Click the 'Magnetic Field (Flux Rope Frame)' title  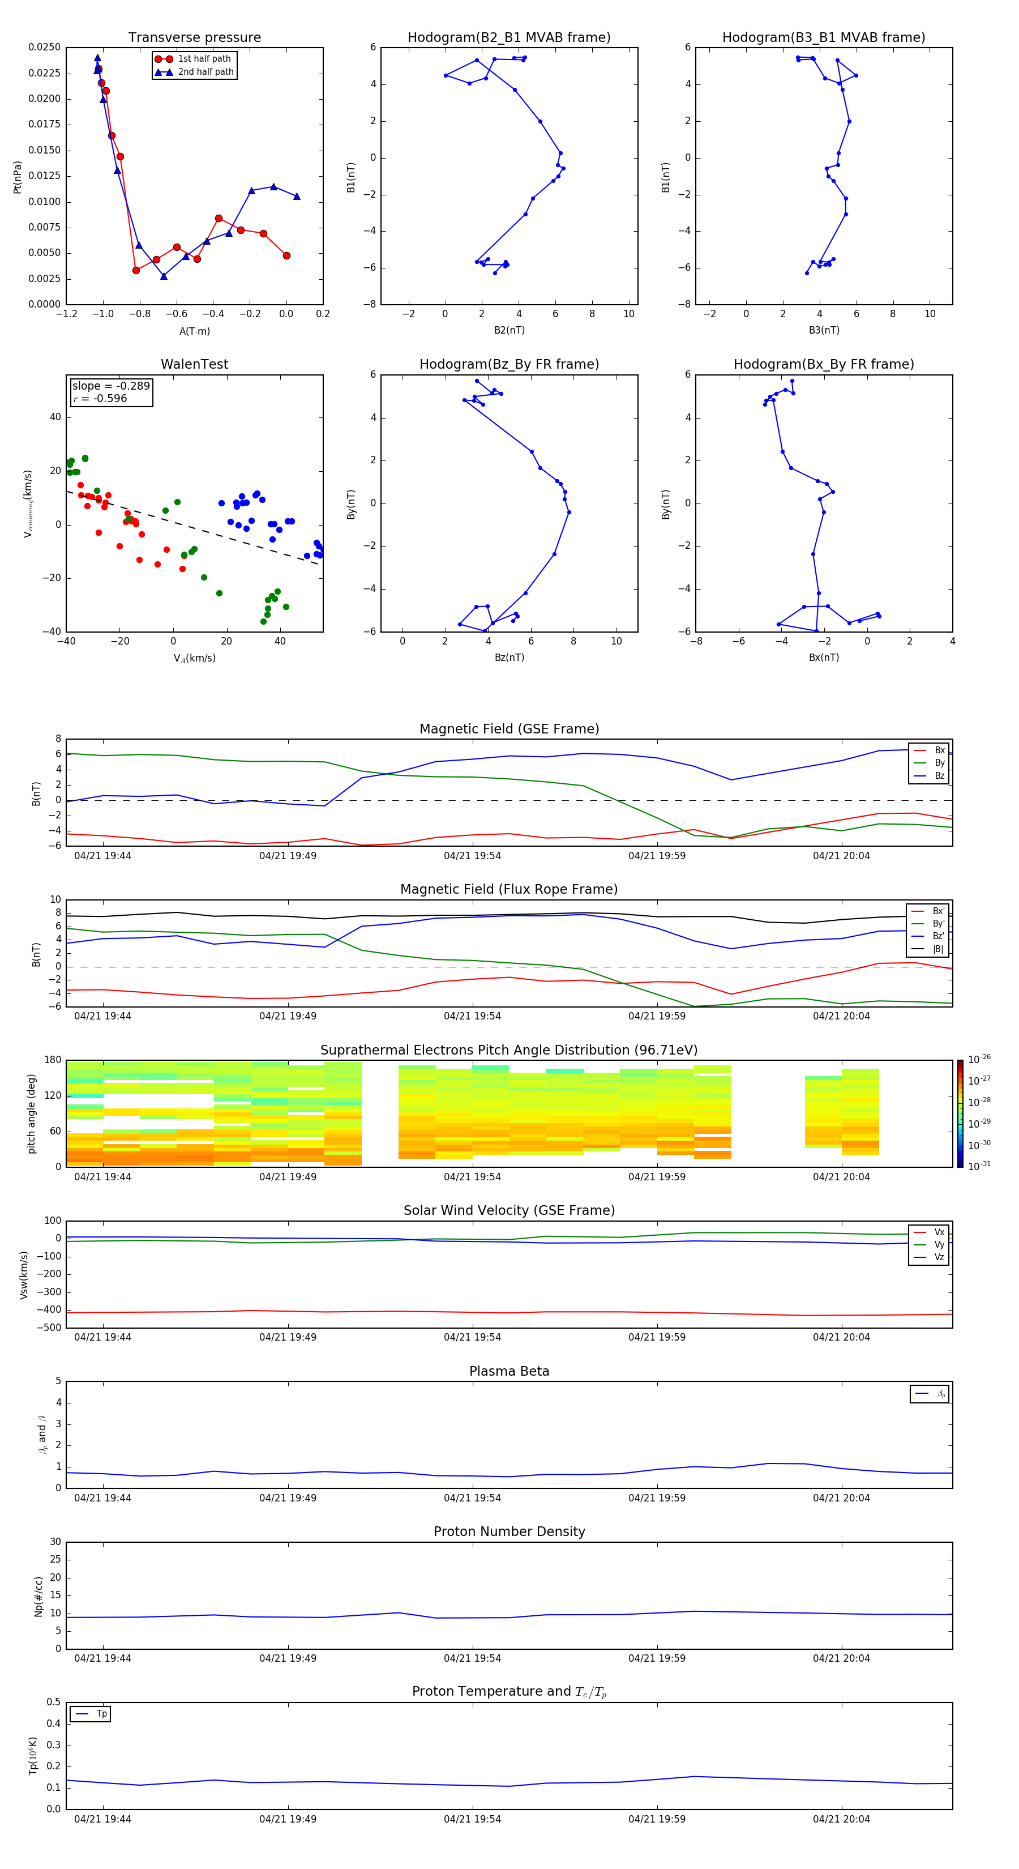click(x=509, y=889)
